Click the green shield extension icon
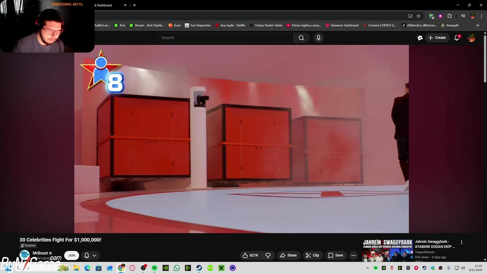Image resolution: width=487 pixels, height=274 pixels. tap(431, 16)
